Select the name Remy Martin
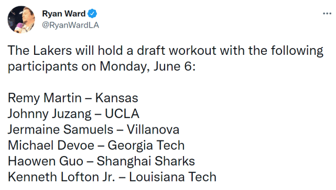The width and height of the screenshot is (336, 190). [x=45, y=98]
